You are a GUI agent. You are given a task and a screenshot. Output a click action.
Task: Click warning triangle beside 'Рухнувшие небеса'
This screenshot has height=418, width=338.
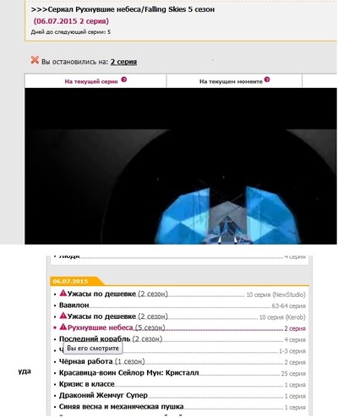(x=63, y=327)
